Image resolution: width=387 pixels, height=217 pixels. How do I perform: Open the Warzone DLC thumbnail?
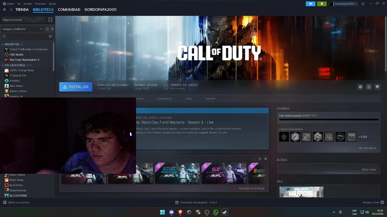301,192
